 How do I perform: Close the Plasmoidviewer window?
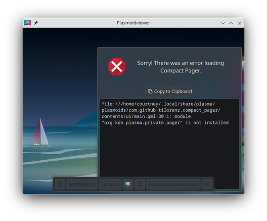coord(239,23)
